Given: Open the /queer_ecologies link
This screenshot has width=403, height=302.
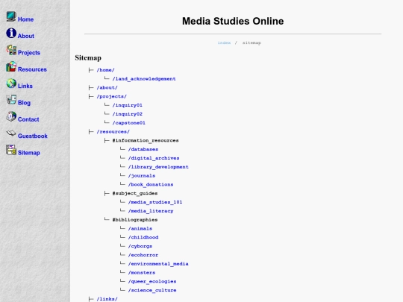Looking at the screenshot, I should pyautogui.click(x=152, y=281).
